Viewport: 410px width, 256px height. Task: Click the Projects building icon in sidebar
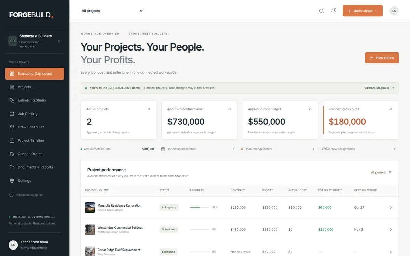(12, 87)
